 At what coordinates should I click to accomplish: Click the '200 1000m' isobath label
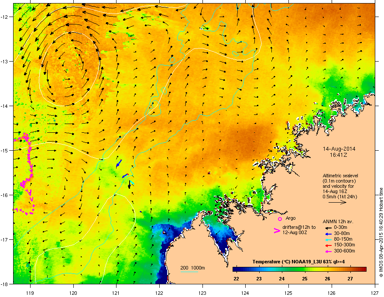pyautogui.click(x=192, y=268)
